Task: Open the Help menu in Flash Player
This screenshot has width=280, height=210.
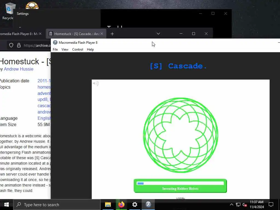Action: click(90, 49)
